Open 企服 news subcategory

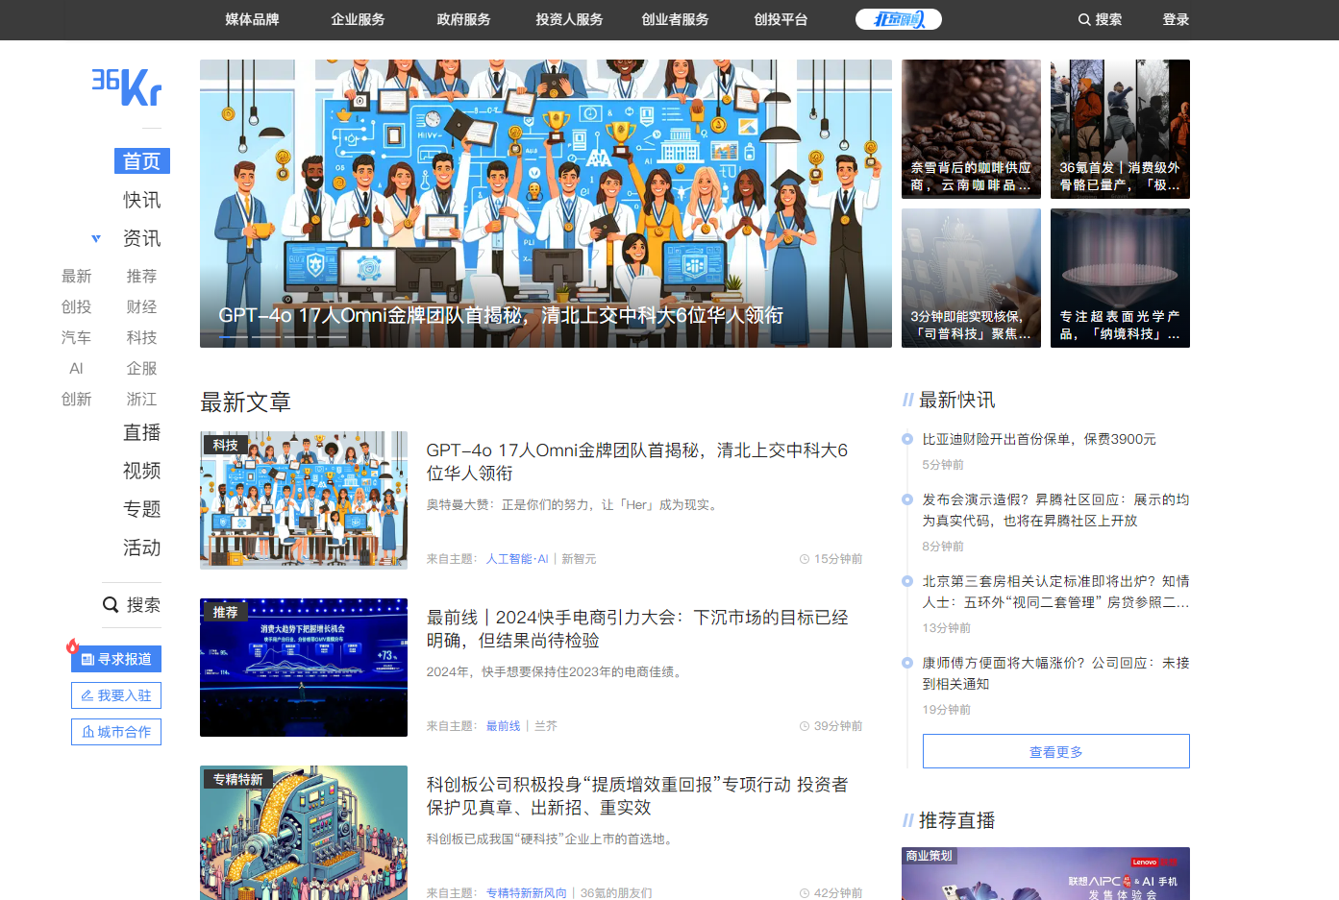click(141, 369)
